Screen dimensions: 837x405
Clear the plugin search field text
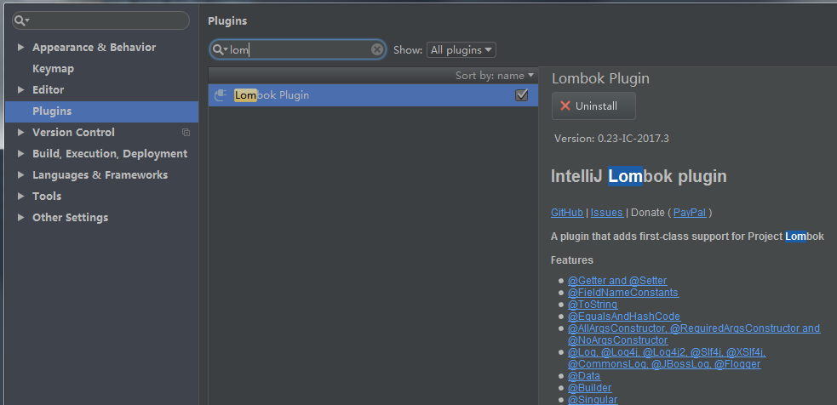(x=377, y=49)
